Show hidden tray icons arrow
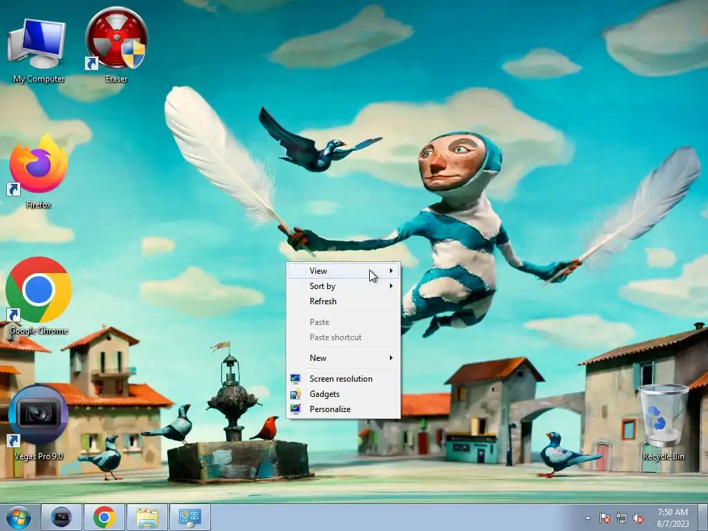Image resolution: width=708 pixels, height=531 pixels. [588, 518]
